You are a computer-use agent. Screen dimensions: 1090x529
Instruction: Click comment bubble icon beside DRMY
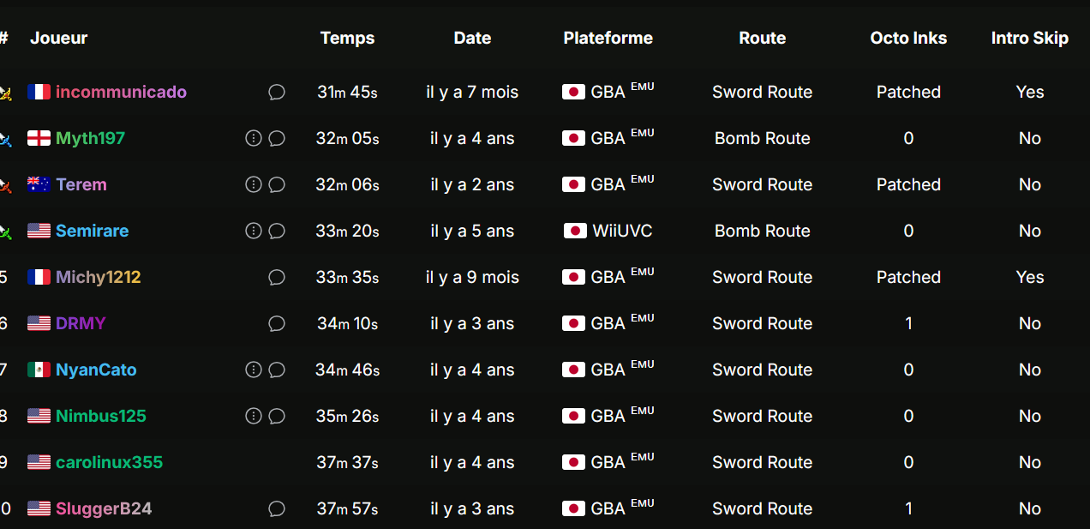(277, 323)
